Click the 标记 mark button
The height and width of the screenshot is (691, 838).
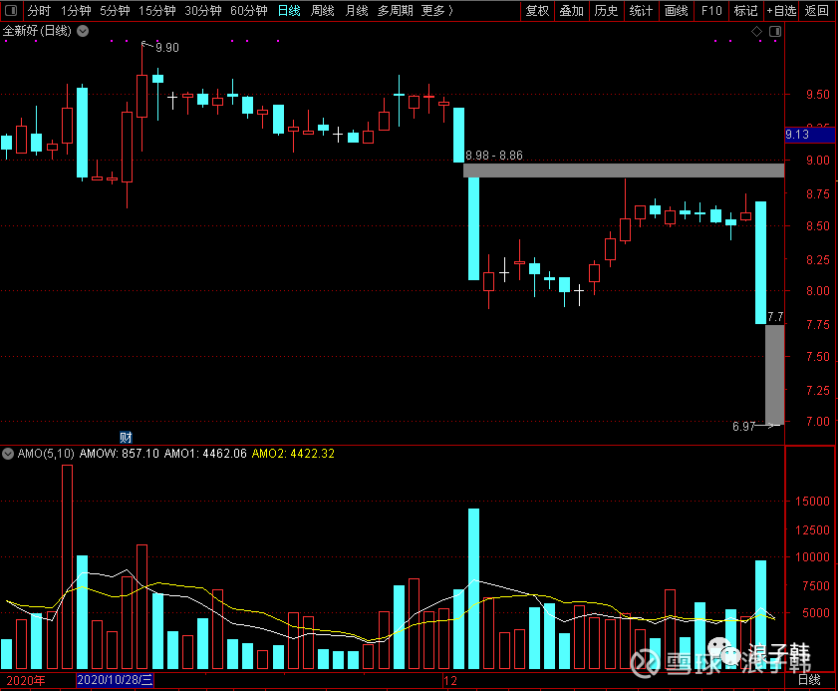click(746, 11)
